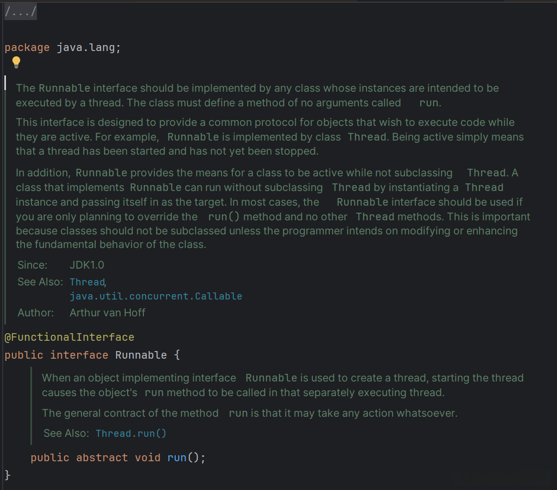
Task: Click the run method name in declaration
Action: point(177,458)
